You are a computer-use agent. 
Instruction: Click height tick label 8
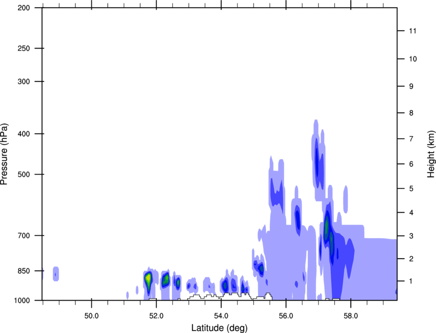(411, 113)
